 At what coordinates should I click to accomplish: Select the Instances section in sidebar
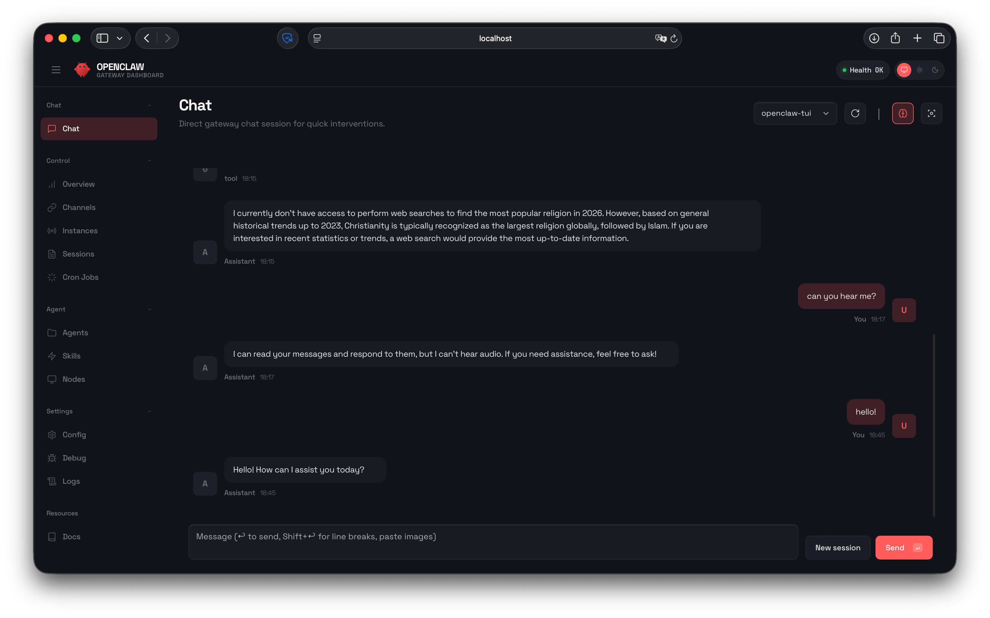tap(80, 231)
